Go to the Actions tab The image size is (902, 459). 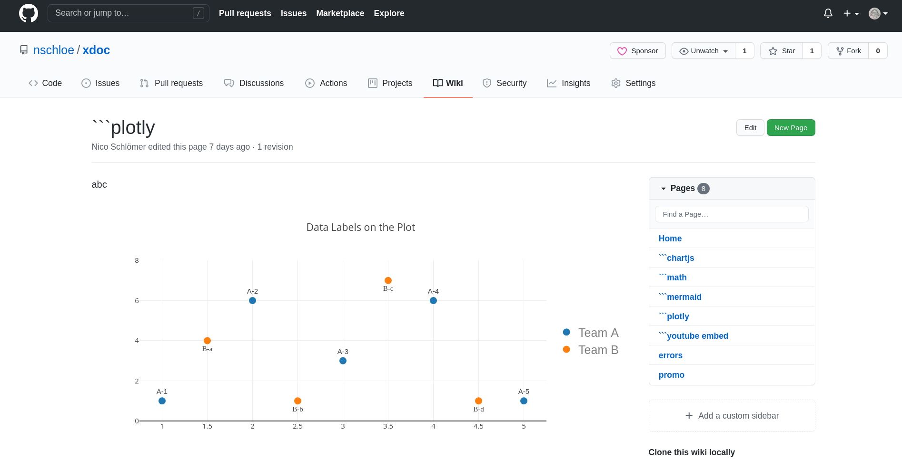[x=326, y=83]
